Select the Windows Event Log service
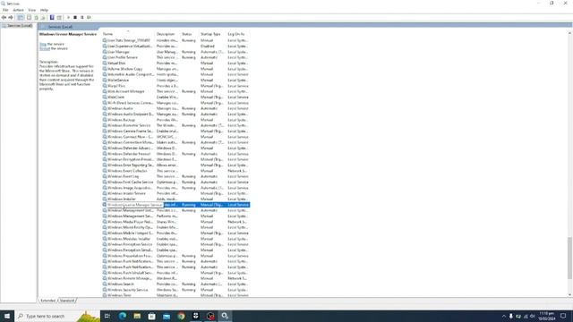Viewport: 573px width, 322px height. coord(175,176)
